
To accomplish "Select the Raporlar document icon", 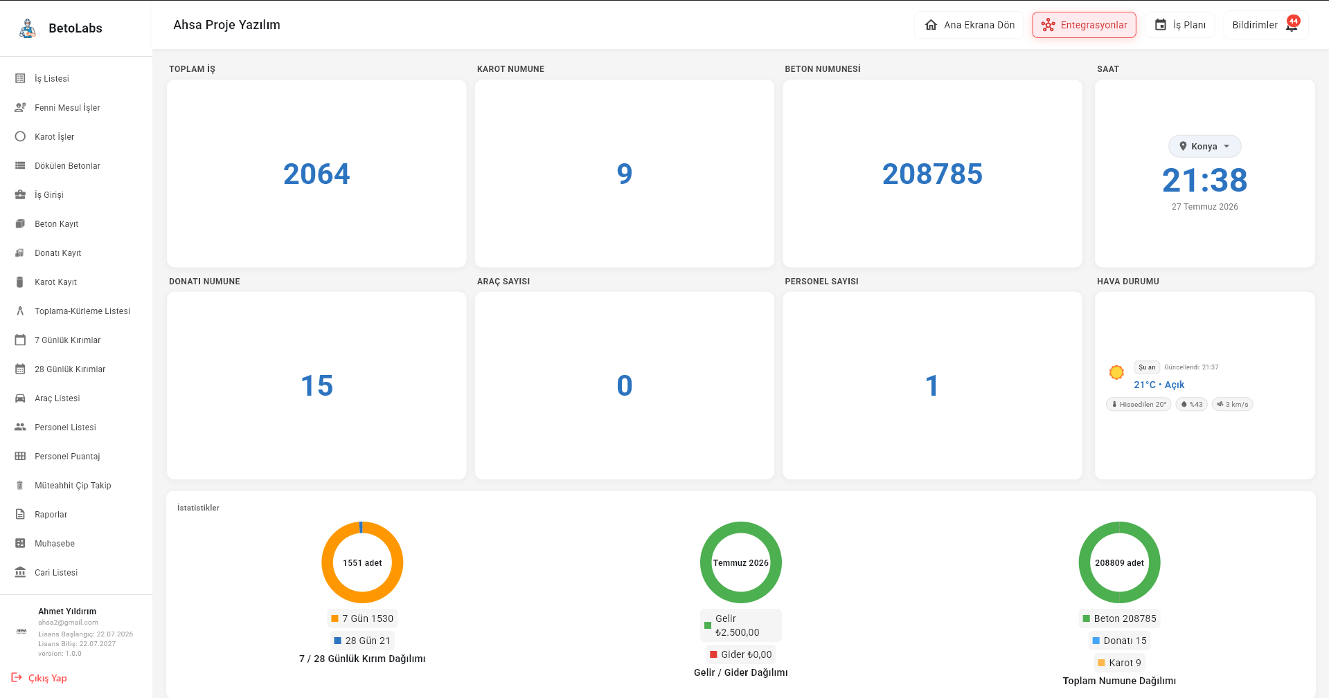I will pyautogui.click(x=20, y=515).
